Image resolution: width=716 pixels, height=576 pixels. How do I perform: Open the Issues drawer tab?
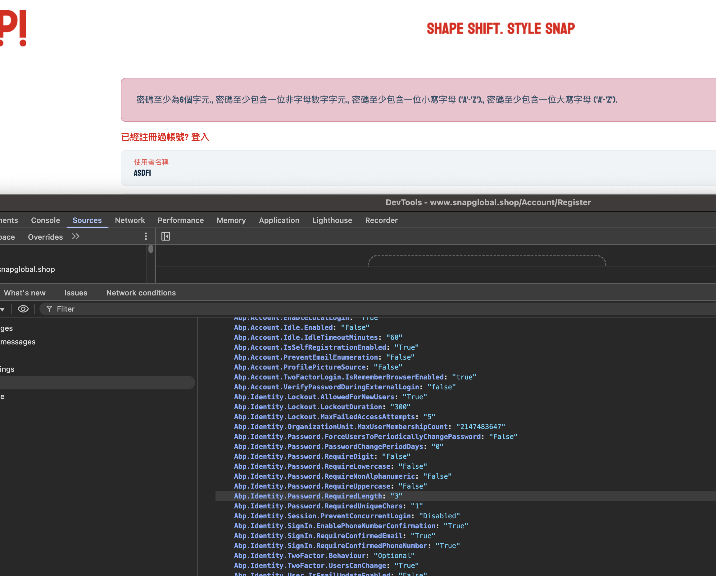click(x=76, y=293)
